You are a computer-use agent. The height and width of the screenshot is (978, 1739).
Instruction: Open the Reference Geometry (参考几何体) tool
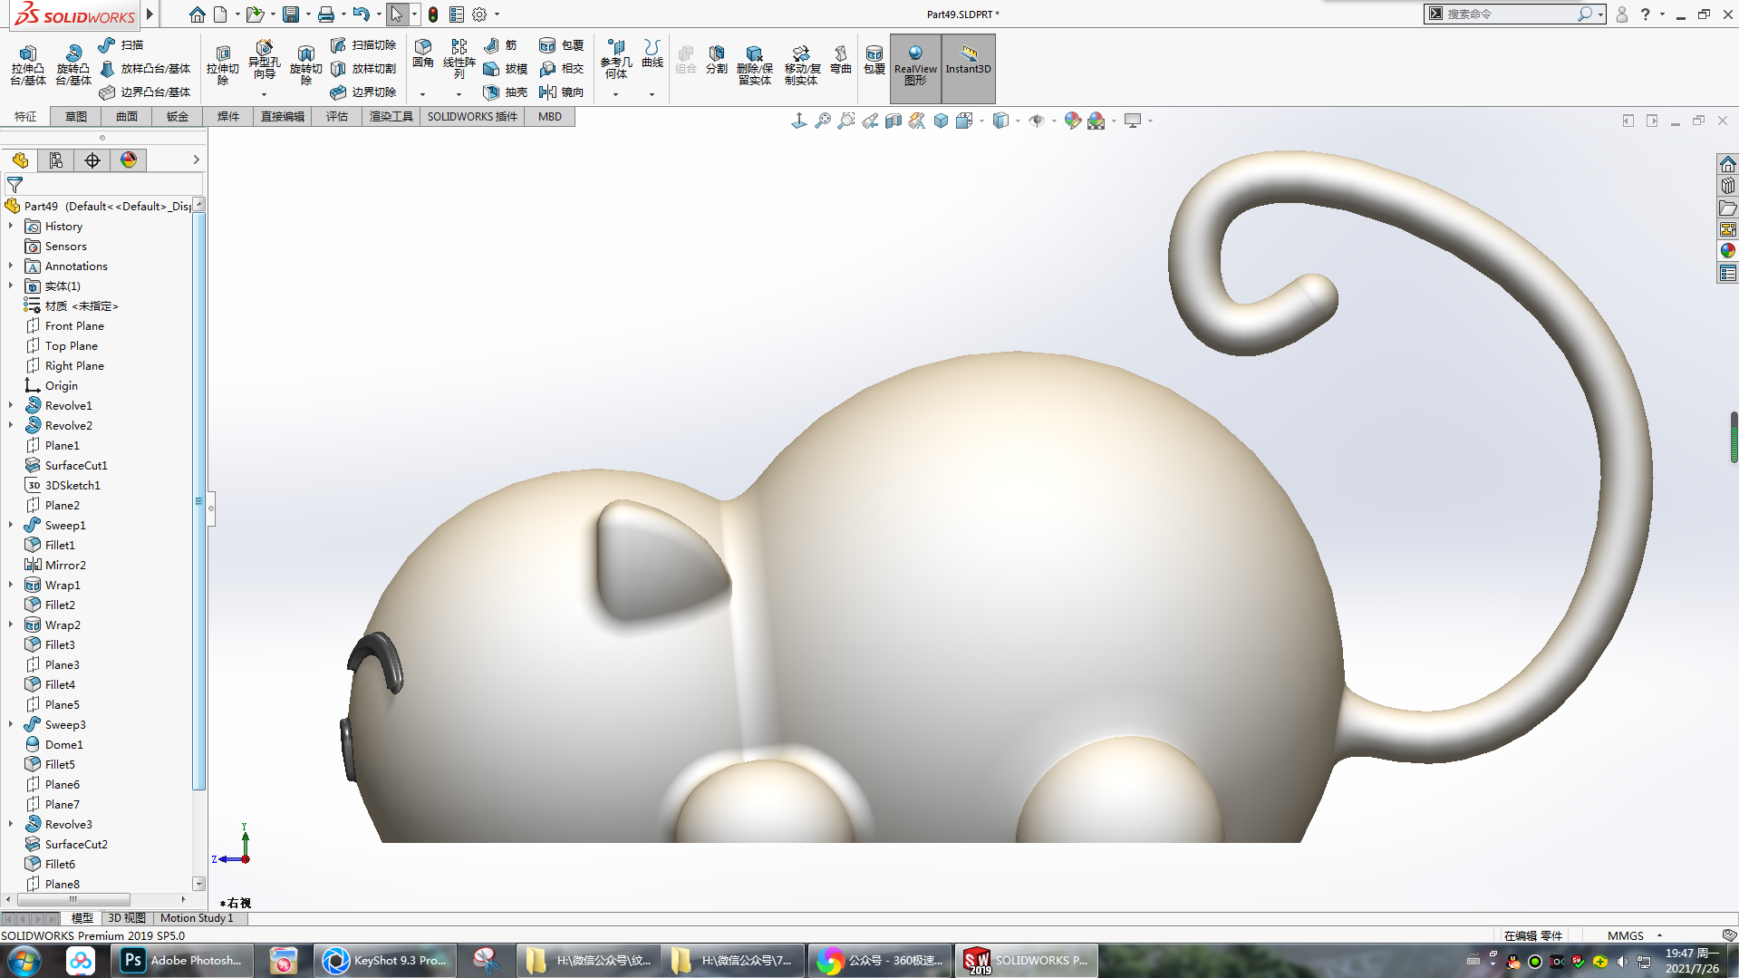click(615, 59)
